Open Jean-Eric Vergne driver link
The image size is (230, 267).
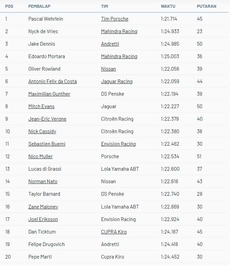tap(47, 119)
